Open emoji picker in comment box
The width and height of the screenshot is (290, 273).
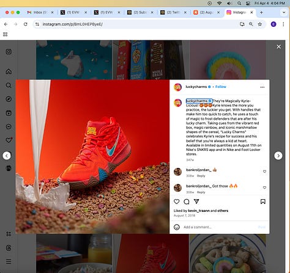(177, 227)
